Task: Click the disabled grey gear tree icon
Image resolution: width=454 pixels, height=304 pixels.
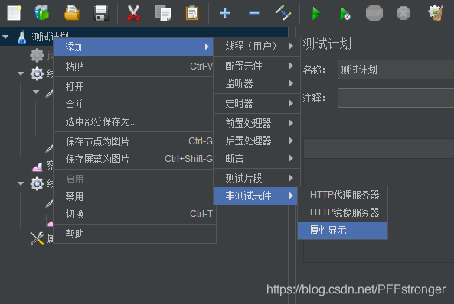Action: point(37,55)
